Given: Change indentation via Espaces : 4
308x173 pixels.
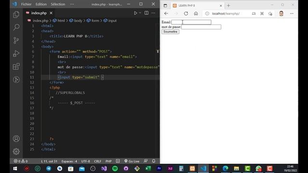Looking at the screenshot, I should 69,161.
